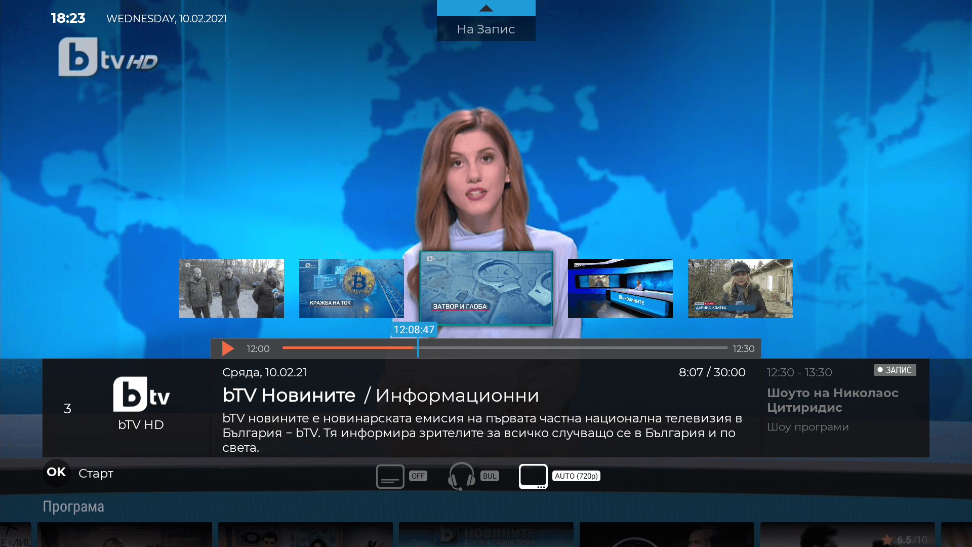This screenshot has height=547, width=972.
Task: Open the AUTO (720p) quality selector
Action: click(x=576, y=476)
